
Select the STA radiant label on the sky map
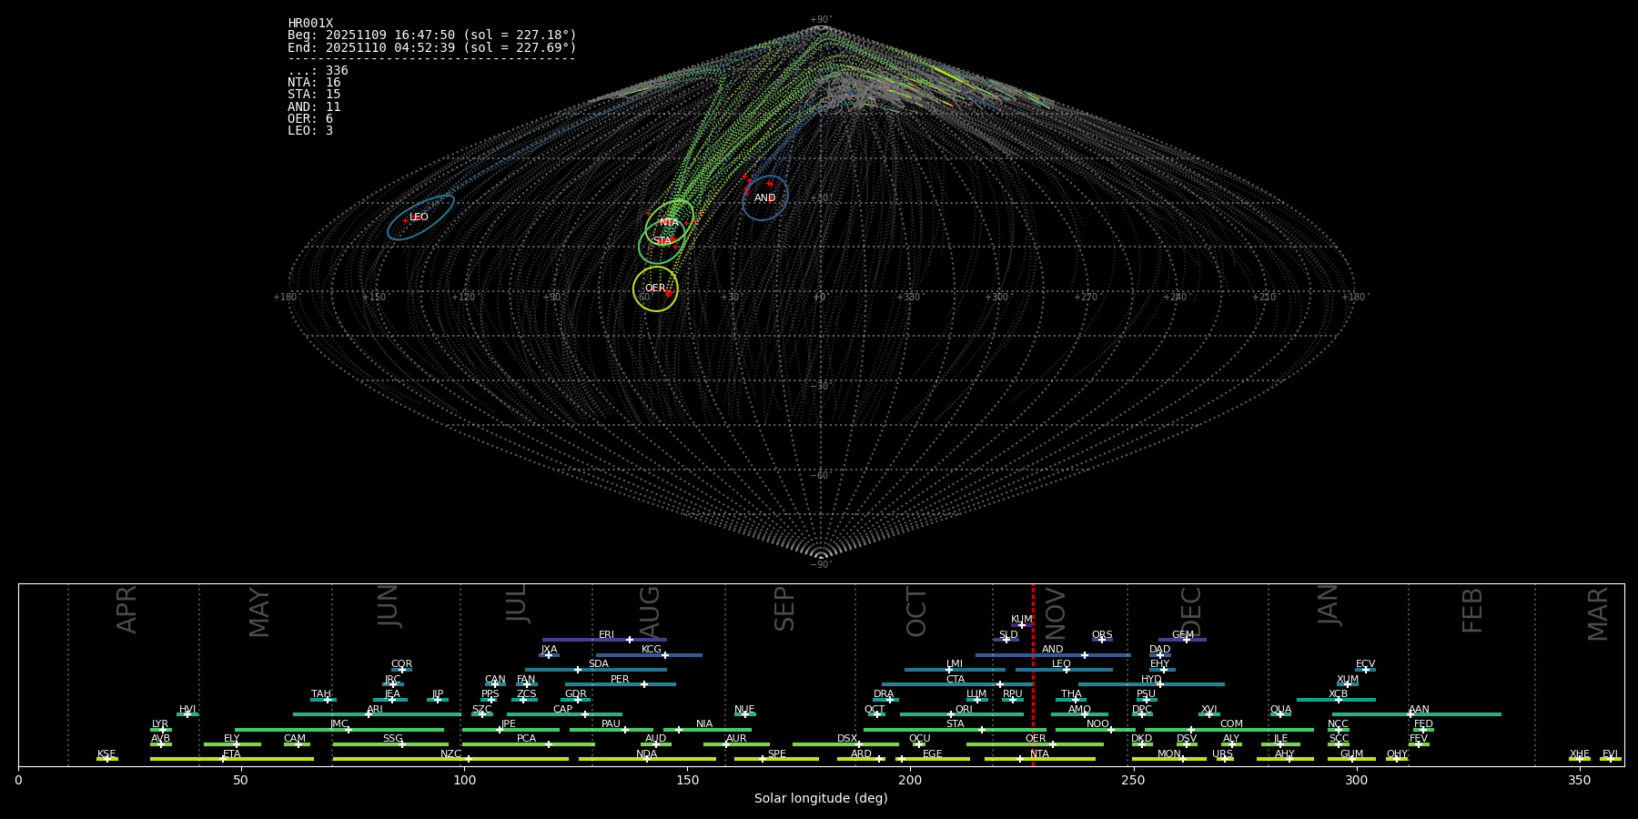pyautogui.click(x=662, y=241)
